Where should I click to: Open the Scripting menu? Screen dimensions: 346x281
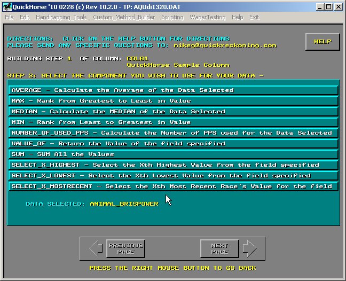(x=172, y=17)
